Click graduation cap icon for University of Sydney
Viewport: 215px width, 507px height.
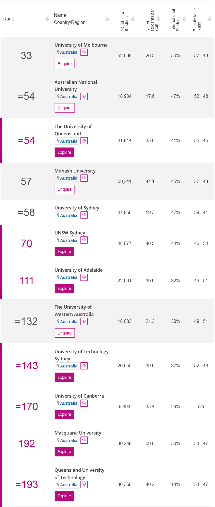(84, 215)
